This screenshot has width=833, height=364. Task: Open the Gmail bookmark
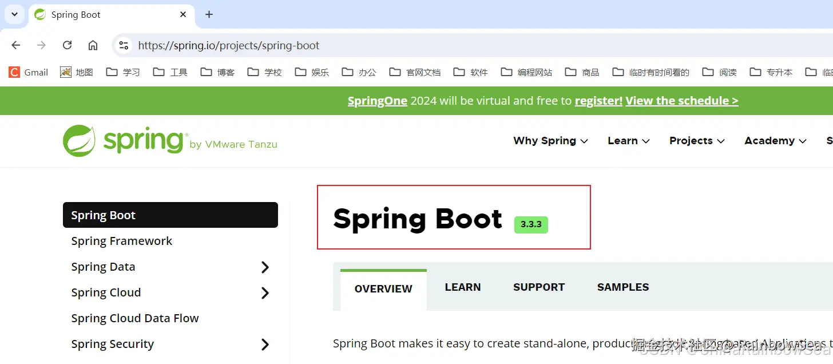(29, 72)
